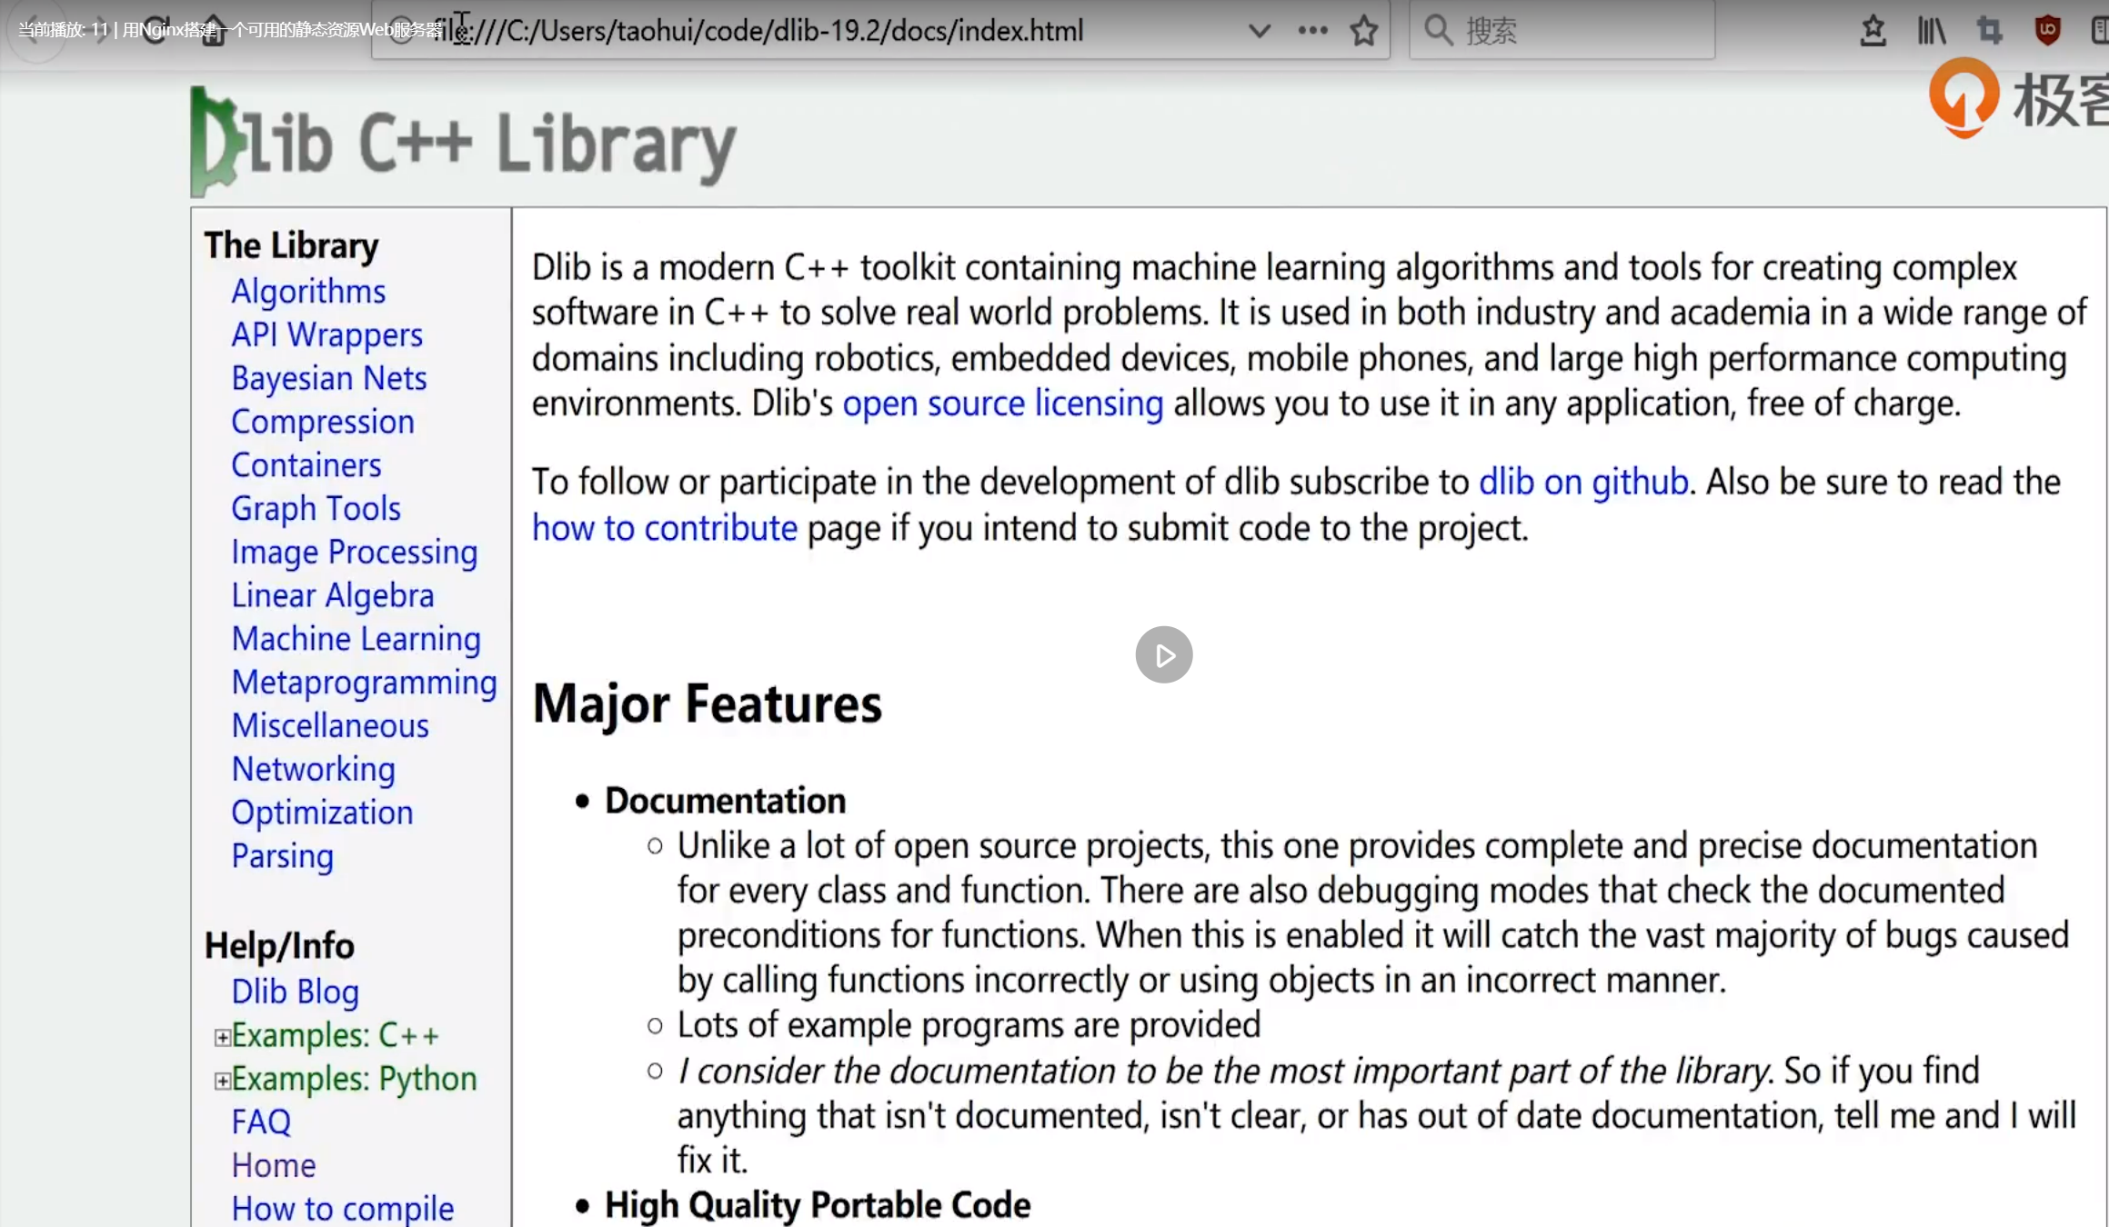Open the Containers link

pyautogui.click(x=306, y=465)
